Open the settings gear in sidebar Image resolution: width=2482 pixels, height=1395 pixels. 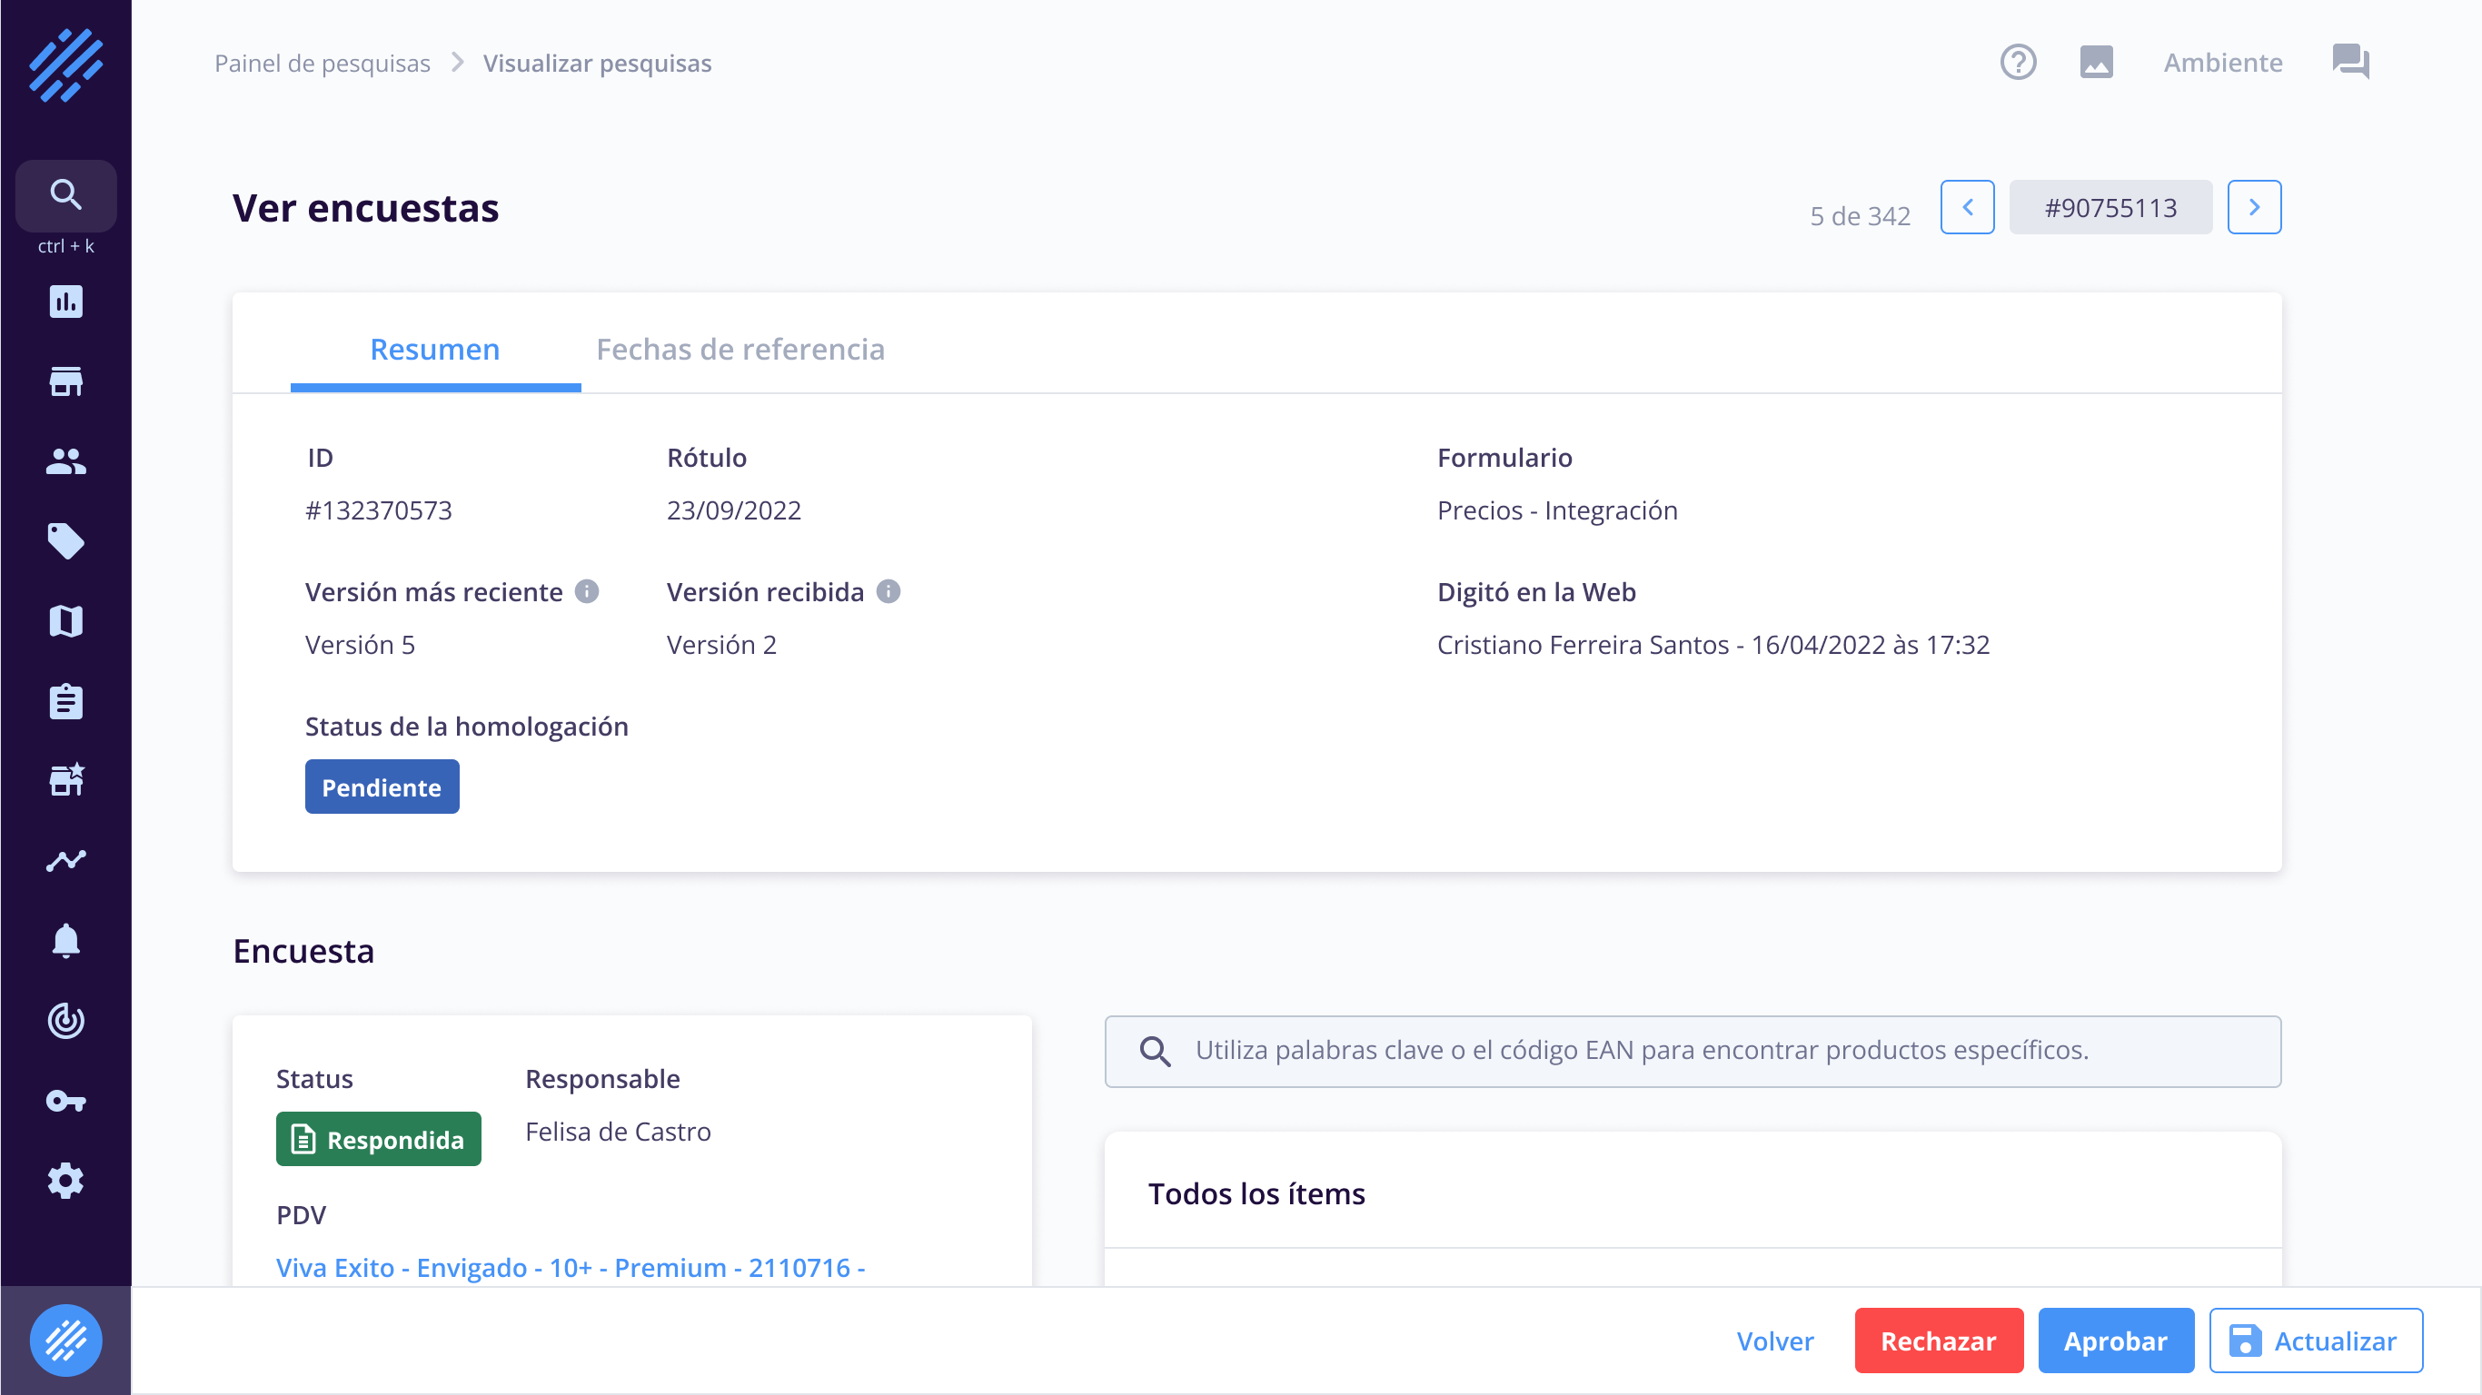tap(65, 1180)
